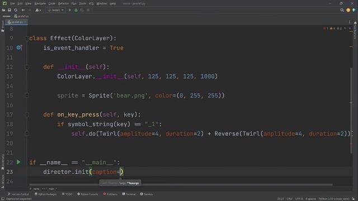
Task: Click the override gutter icon on line 10
Action: pyautogui.click(x=19, y=47)
